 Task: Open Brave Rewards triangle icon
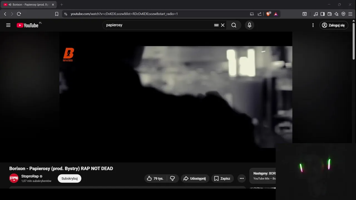pyautogui.click(x=276, y=14)
